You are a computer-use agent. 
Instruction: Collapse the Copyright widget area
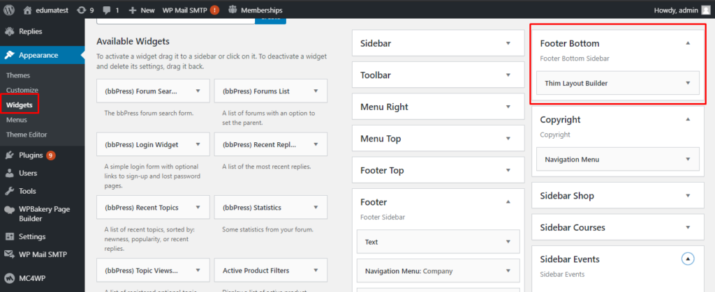(688, 119)
